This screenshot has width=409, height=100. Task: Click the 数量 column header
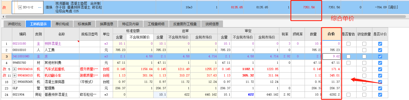click(x=313, y=34)
